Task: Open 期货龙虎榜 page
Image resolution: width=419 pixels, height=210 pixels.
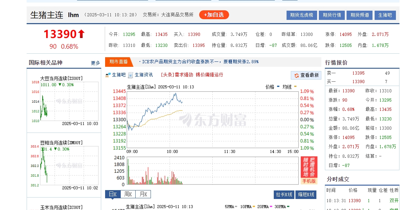Action: tap(302, 15)
